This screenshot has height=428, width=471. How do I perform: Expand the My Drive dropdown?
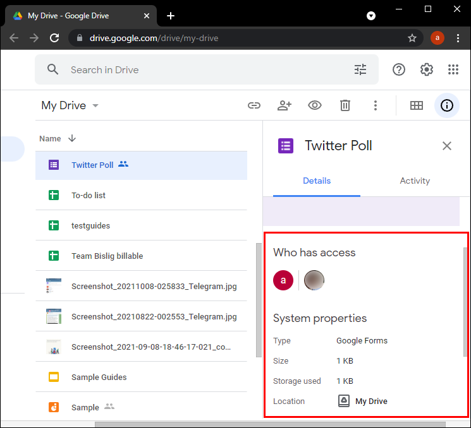point(95,105)
